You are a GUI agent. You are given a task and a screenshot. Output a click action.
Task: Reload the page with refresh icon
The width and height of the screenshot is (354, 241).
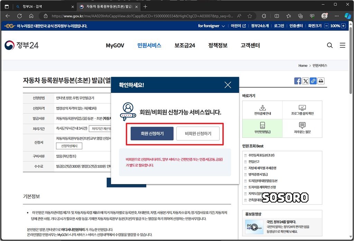(19, 16)
